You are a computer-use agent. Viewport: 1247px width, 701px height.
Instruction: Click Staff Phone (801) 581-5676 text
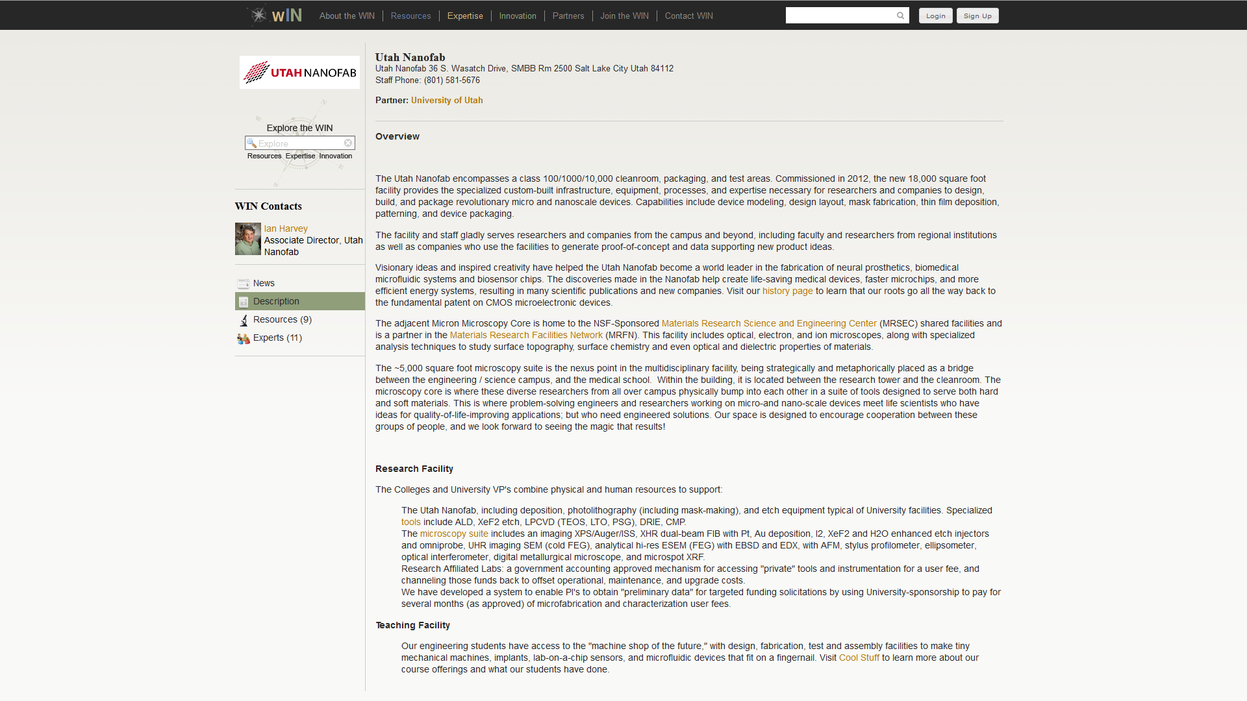pos(427,80)
